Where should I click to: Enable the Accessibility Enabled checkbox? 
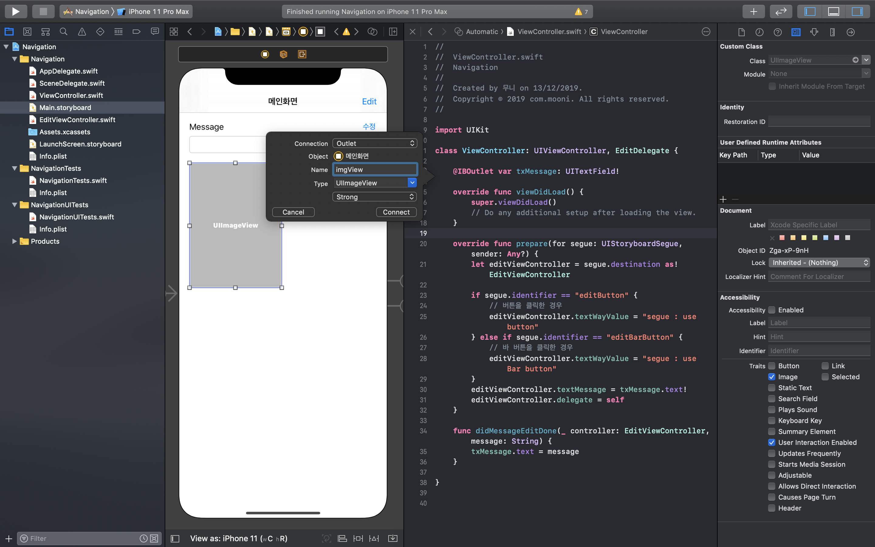[772, 310]
